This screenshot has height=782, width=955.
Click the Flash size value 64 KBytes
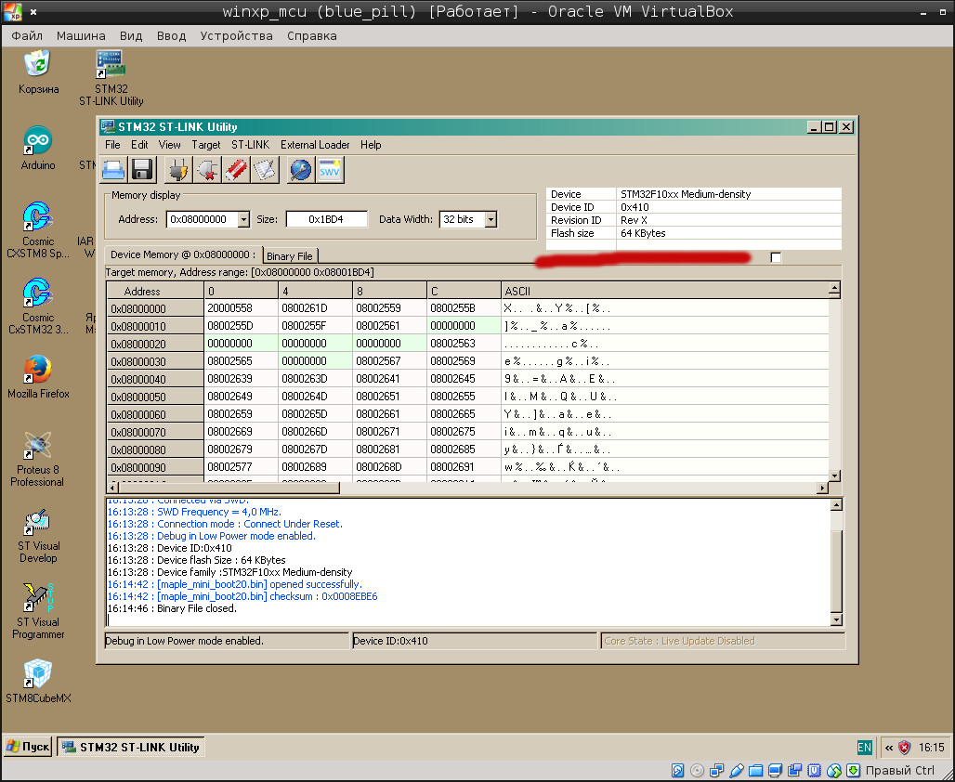[643, 233]
